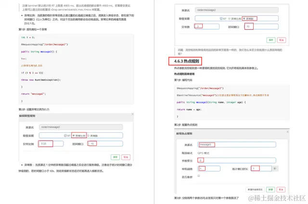Click the 时间窗口 input showing 70
308x204 pixels.
coord(261,26)
